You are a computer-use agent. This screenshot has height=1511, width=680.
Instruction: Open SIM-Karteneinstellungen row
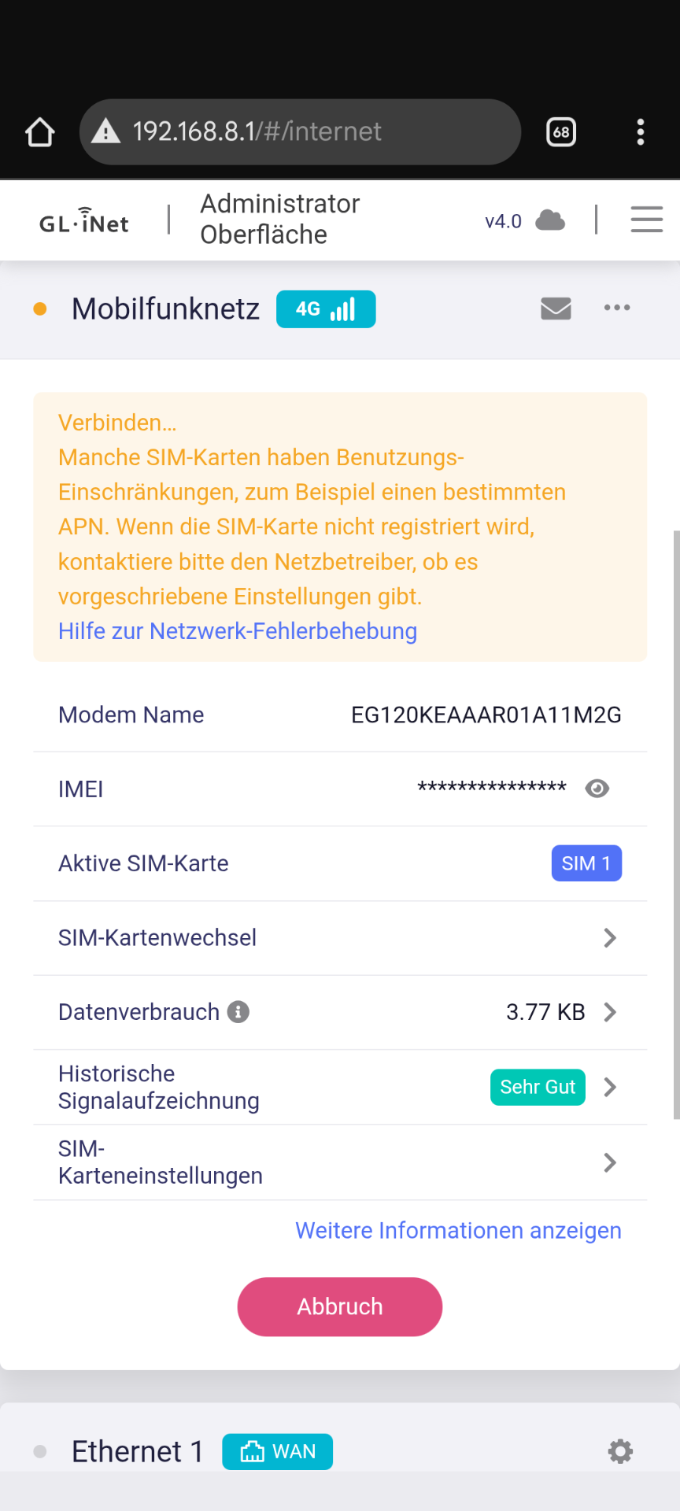[x=609, y=1162]
